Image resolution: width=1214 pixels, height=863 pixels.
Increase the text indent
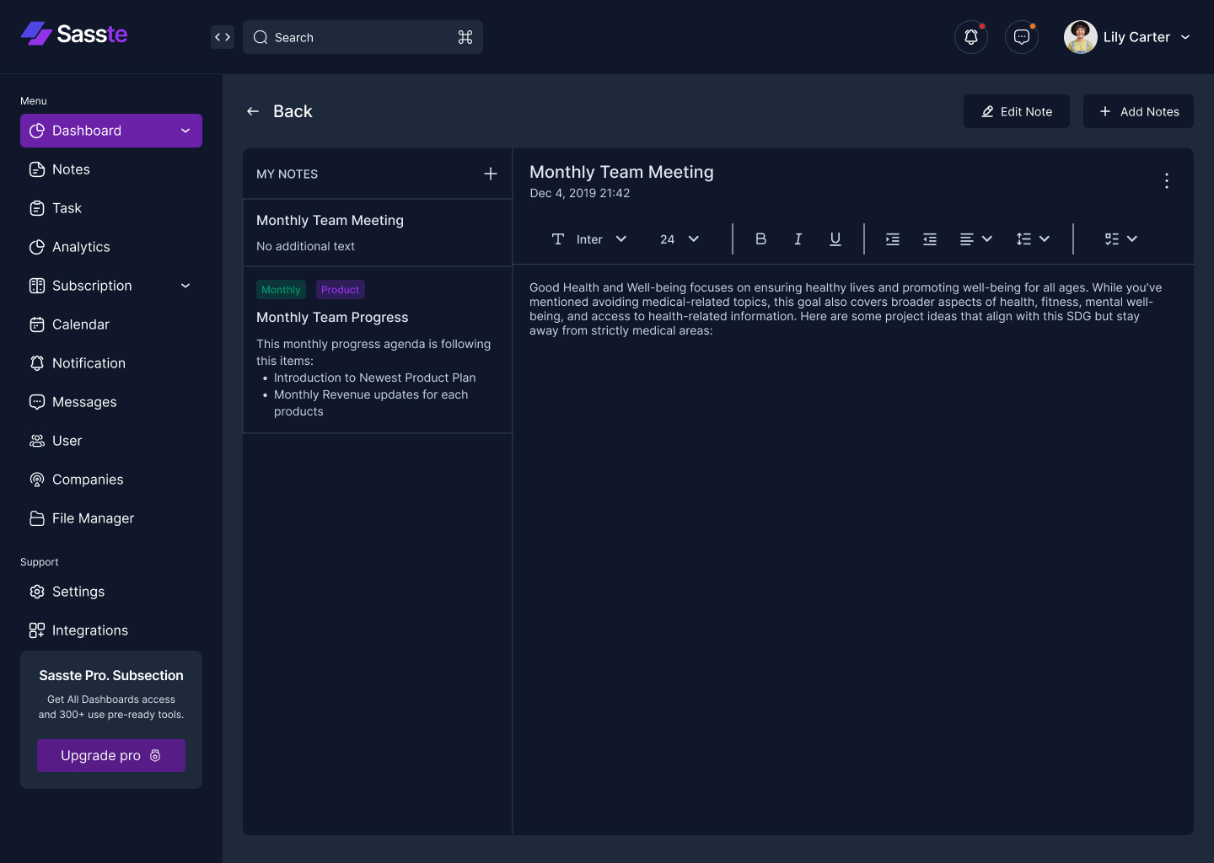(892, 239)
